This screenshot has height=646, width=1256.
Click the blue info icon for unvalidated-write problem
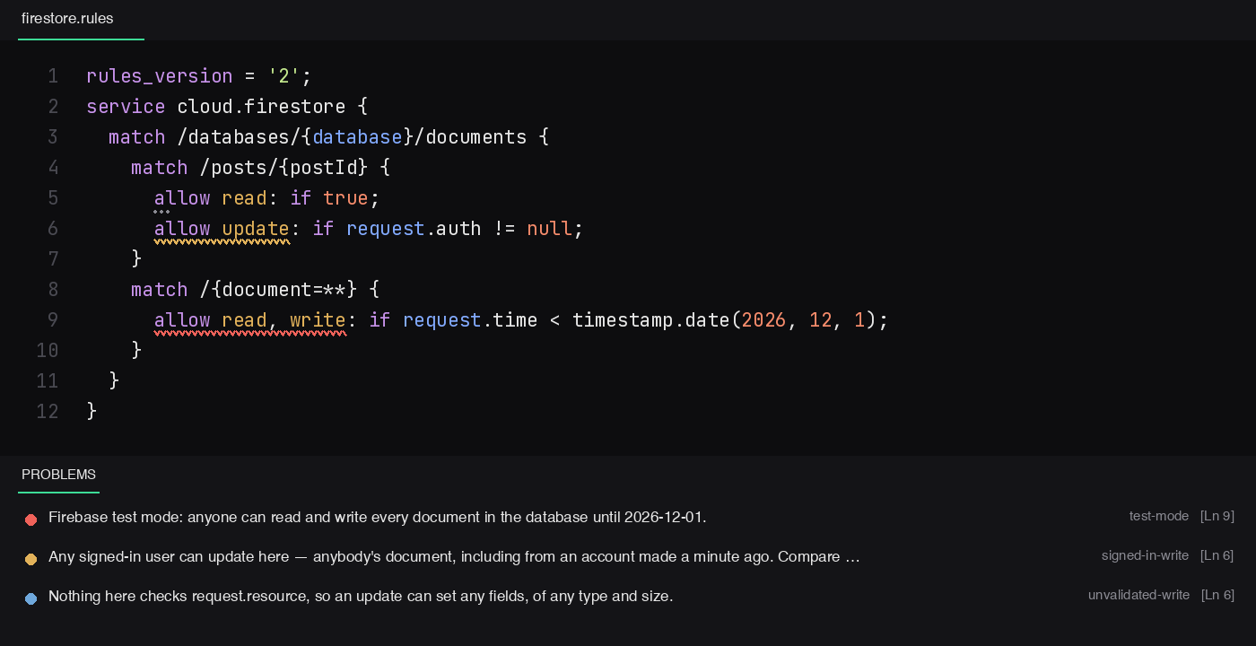point(31,598)
